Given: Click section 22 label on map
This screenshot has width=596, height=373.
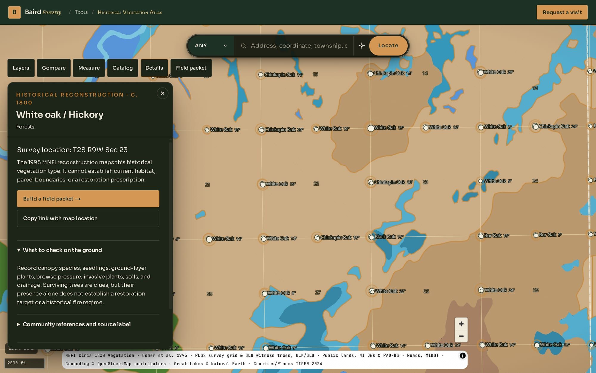Looking at the screenshot, I should [316, 184].
